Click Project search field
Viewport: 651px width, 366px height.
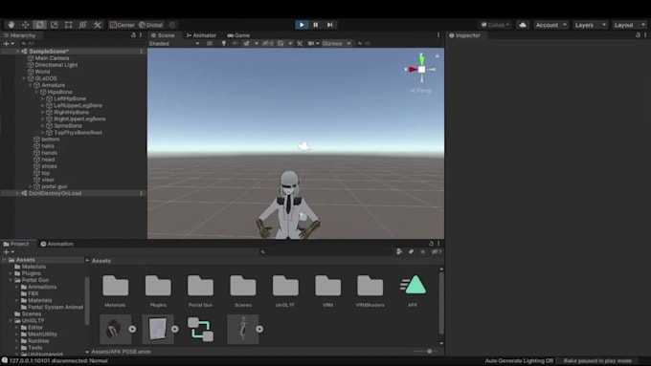point(325,251)
